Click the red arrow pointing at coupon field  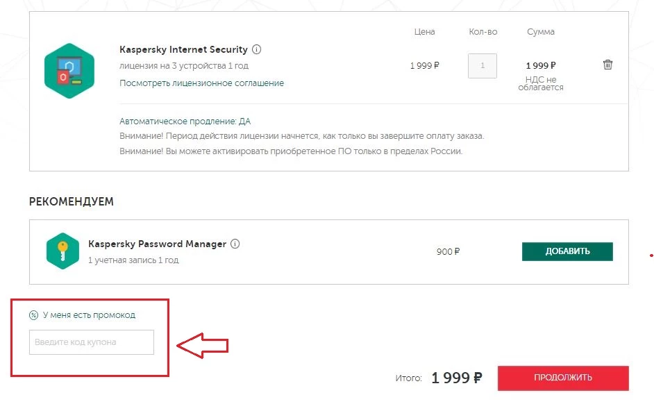pyautogui.click(x=203, y=343)
